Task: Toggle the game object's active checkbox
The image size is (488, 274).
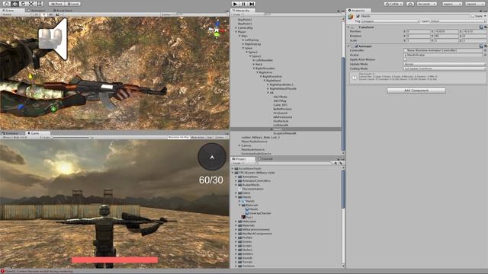Action: pyautogui.click(x=358, y=16)
